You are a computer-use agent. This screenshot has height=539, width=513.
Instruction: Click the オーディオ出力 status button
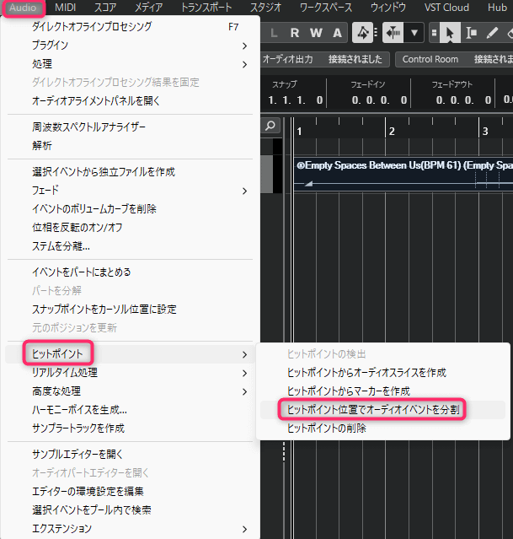(287, 59)
